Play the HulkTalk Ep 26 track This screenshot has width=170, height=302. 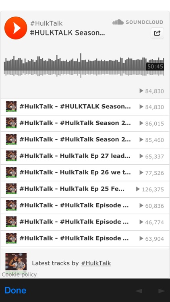85,173
